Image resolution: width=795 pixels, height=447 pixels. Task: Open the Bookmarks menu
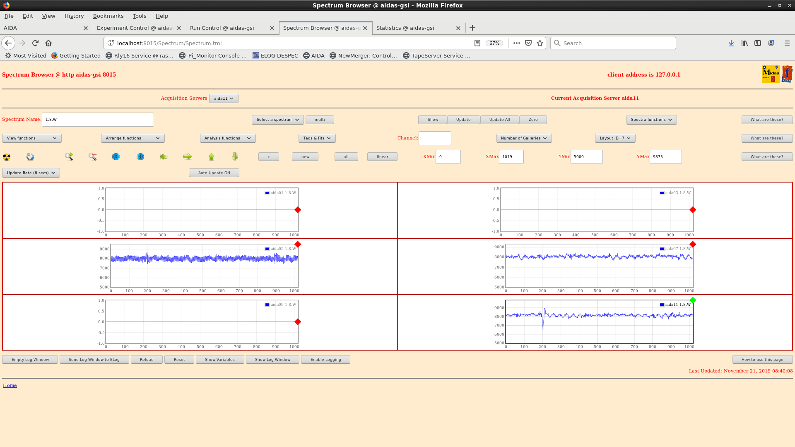(108, 16)
